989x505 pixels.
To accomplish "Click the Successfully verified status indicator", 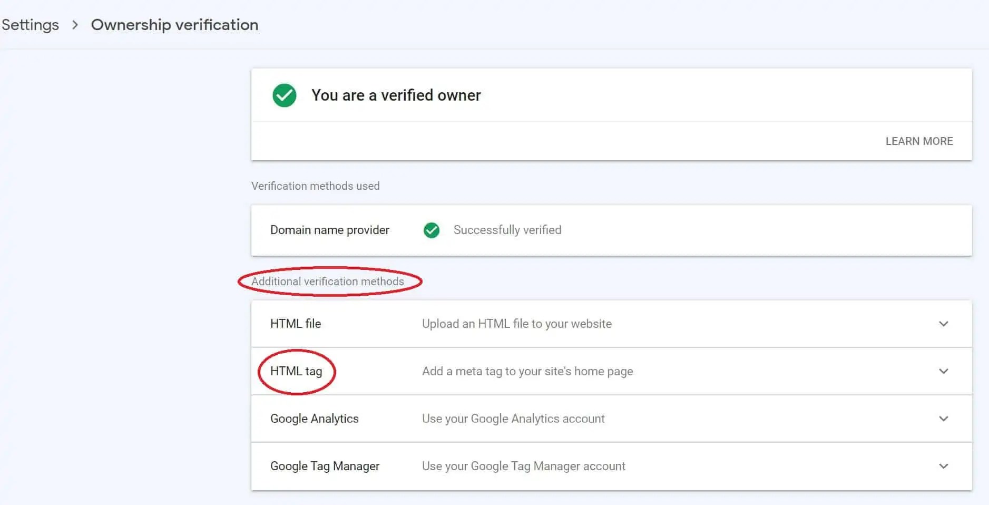I will [x=506, y=230].
